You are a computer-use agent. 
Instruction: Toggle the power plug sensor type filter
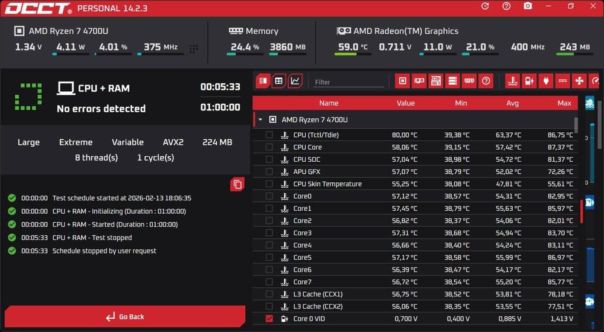546,81
